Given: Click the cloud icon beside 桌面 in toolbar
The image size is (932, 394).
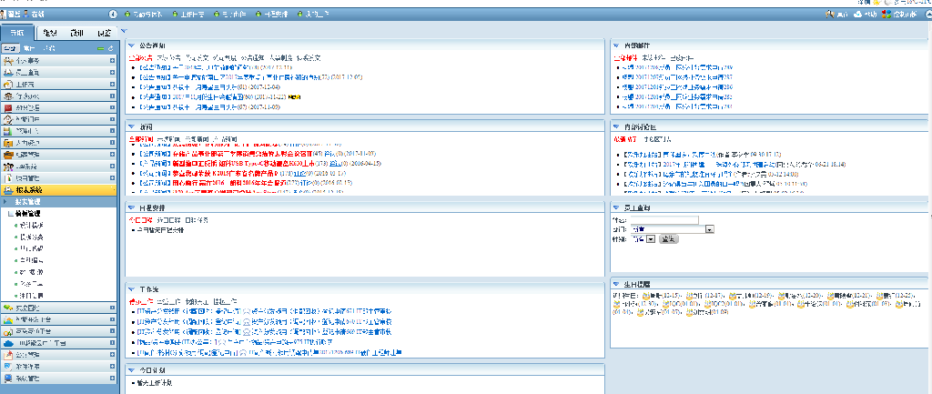Looking at the screenshot, I should [x=857, y=15].
